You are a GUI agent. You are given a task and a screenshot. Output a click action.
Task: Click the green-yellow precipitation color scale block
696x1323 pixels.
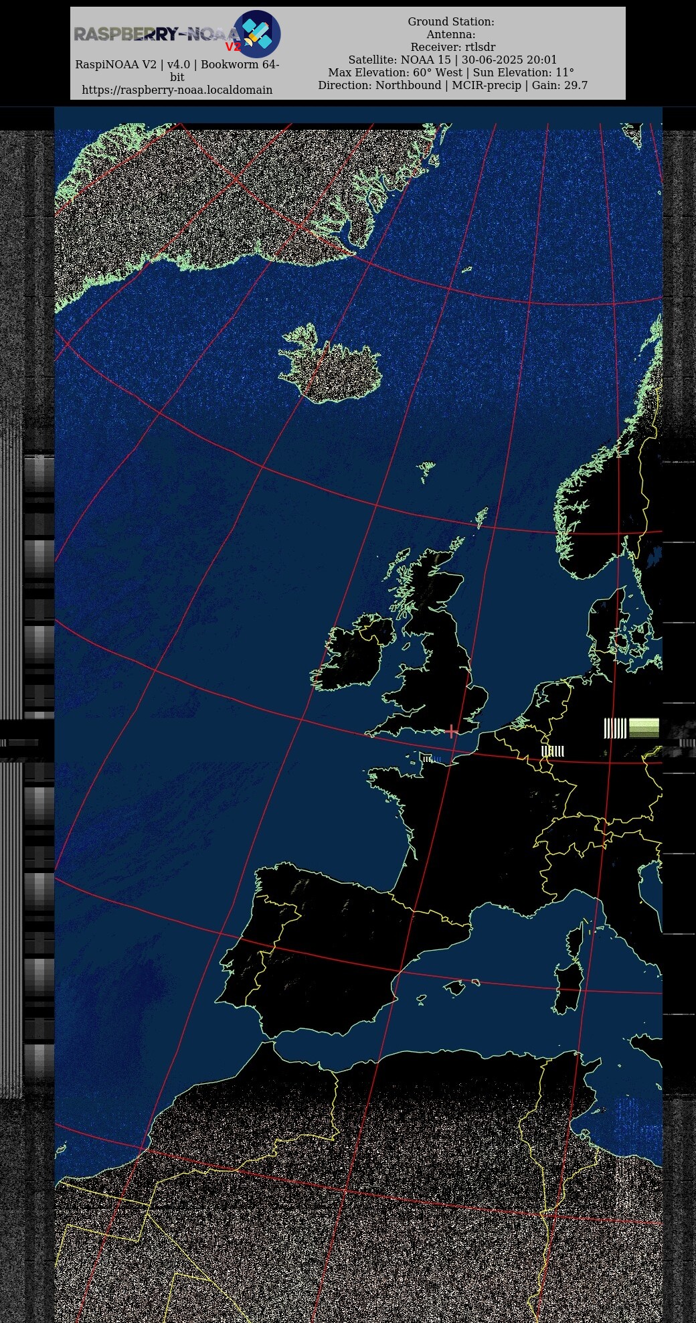[644, 728]
